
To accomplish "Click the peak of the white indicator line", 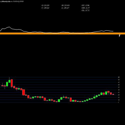I will point(9,27).
